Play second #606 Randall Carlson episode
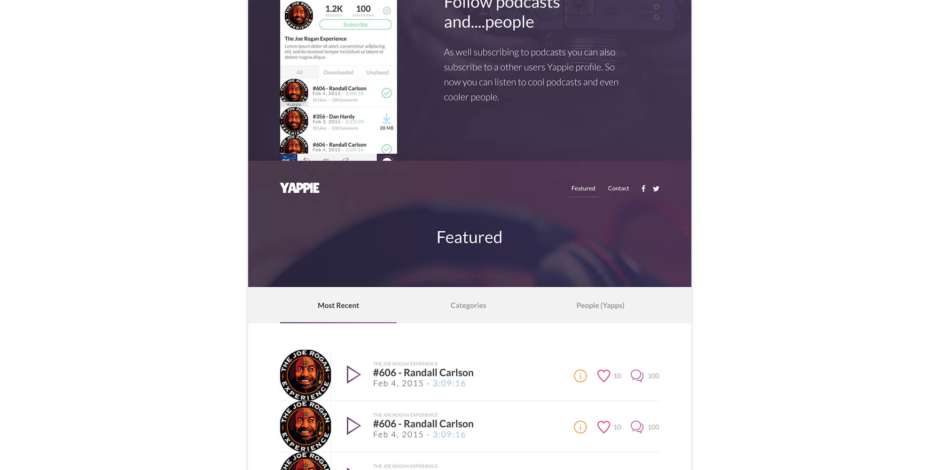Image resolution: width=940 pixels, height=470 pixels. click(x=353, y=426)
